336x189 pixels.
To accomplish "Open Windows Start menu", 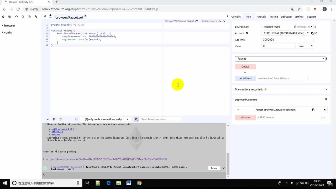I will (x=5, y=183).
